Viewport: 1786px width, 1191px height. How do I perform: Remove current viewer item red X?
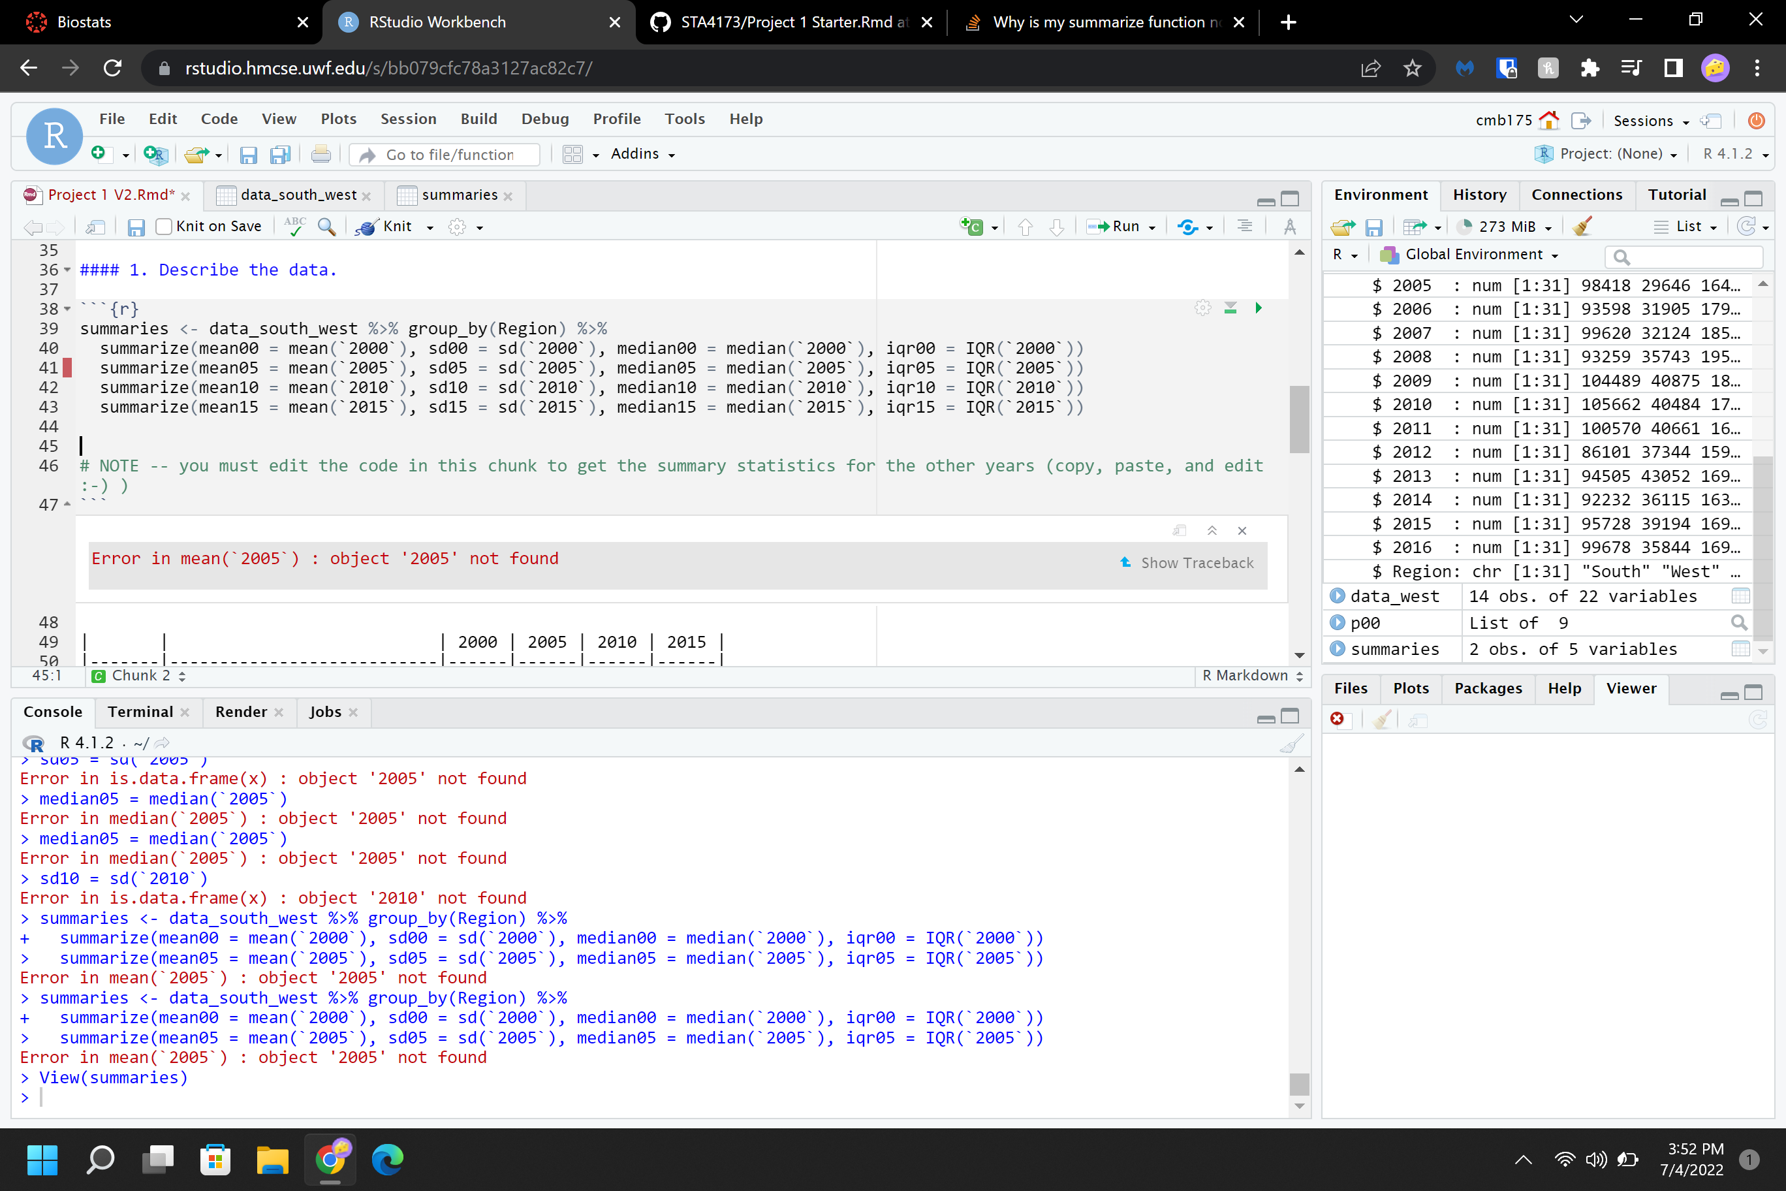click(1338, 718)
